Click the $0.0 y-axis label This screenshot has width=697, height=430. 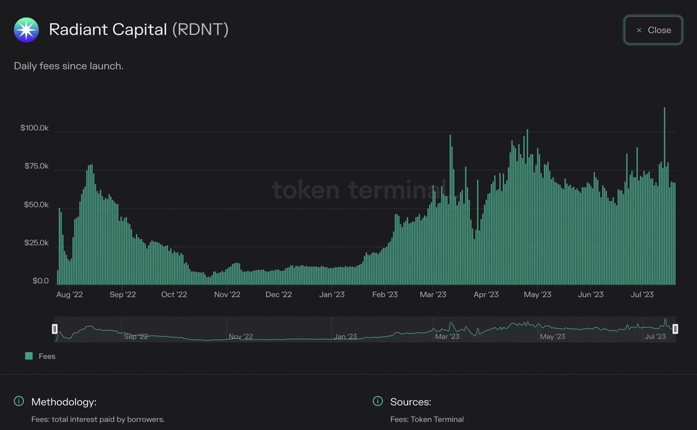pos(41,281)
